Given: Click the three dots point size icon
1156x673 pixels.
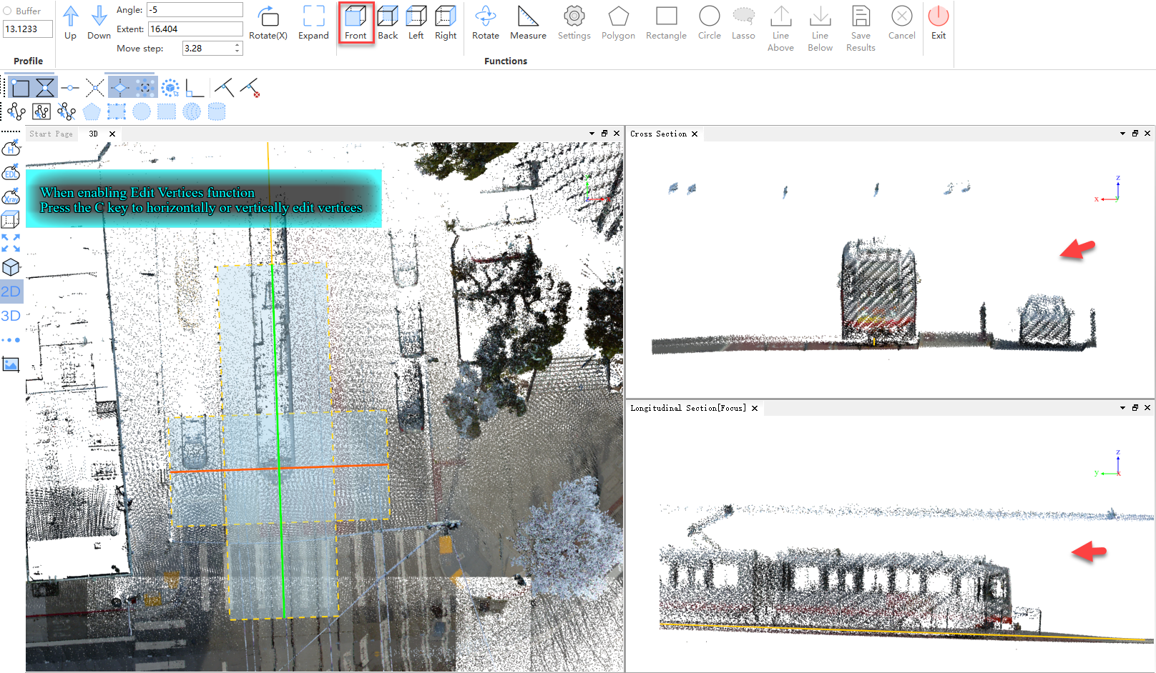Looking at the screenshot, I should [x=11, y=340].
